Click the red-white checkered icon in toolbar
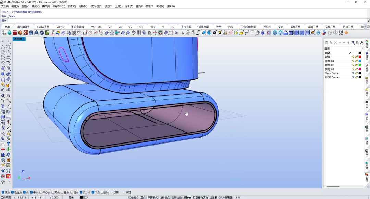This screenshot has width=370, height=199. [x=26, y=33]
